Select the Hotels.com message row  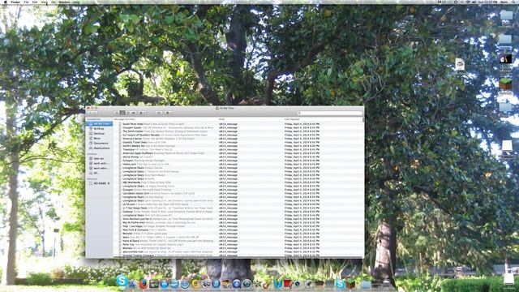click(x=238, y=164)
